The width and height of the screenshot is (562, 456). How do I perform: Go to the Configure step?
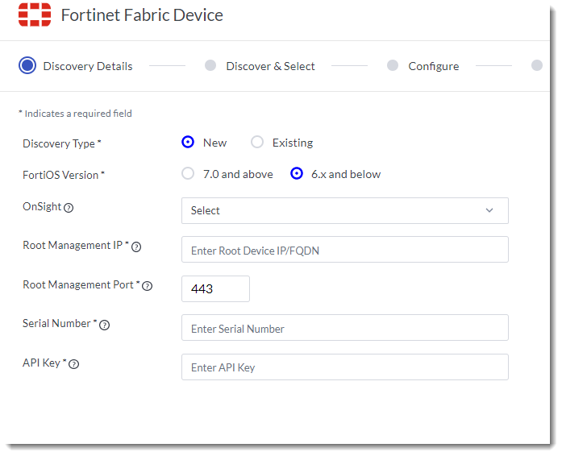tap(393, 66)
